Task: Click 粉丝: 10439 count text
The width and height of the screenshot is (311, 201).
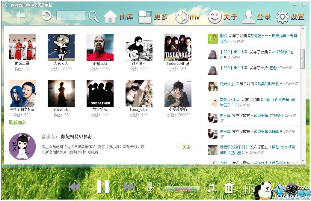Action: point(61,69)
